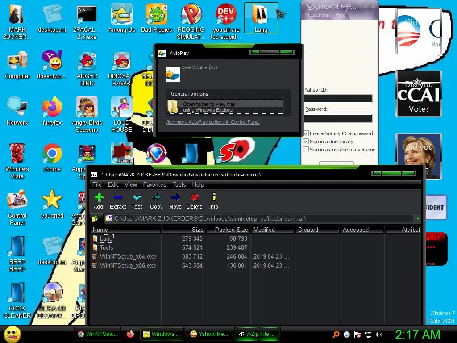Open the Help menu in Yahoo Messenger
Screen dimensions: 457x343
[x=340, y=15]
